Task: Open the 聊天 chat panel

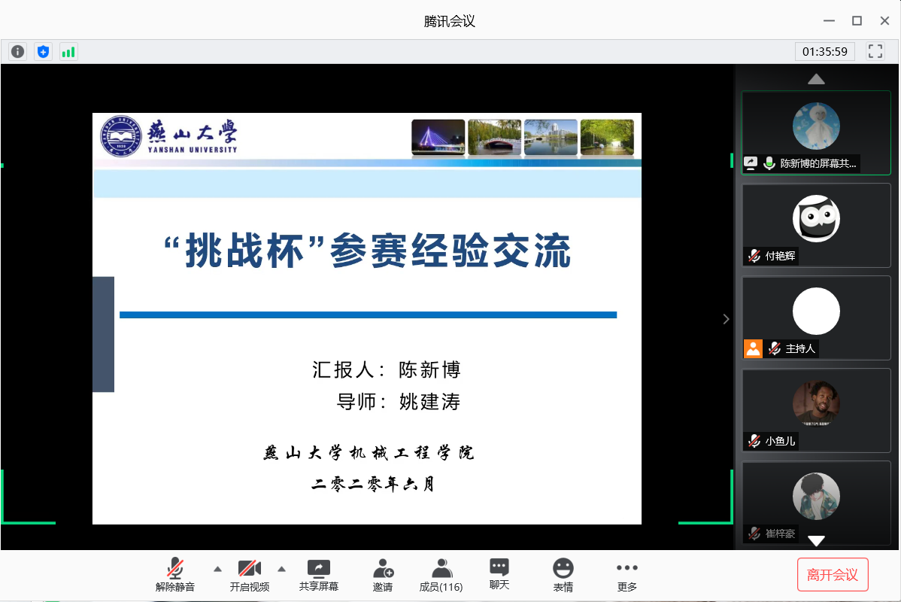Action: point(499,574)
